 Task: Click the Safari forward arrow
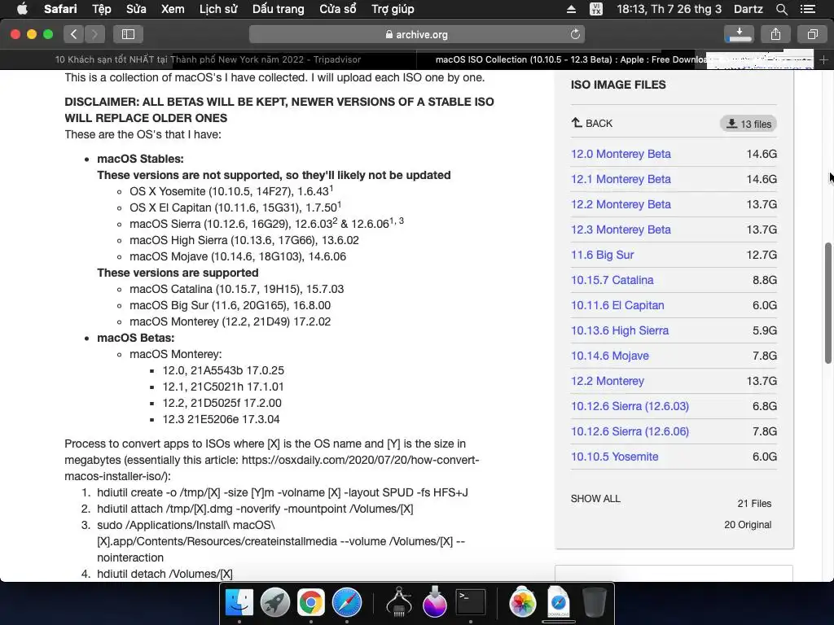(x=94, y=34)
